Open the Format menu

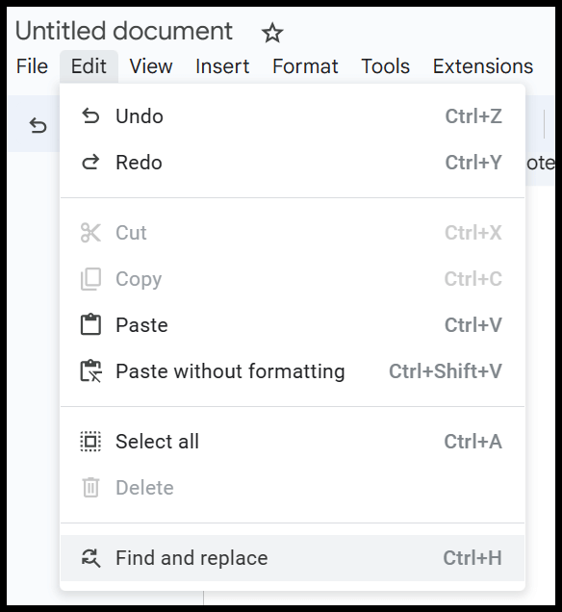click(305, 66)
